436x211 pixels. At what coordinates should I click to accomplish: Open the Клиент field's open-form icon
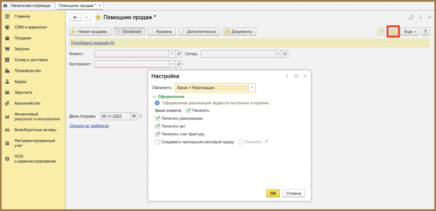point(179,54)
